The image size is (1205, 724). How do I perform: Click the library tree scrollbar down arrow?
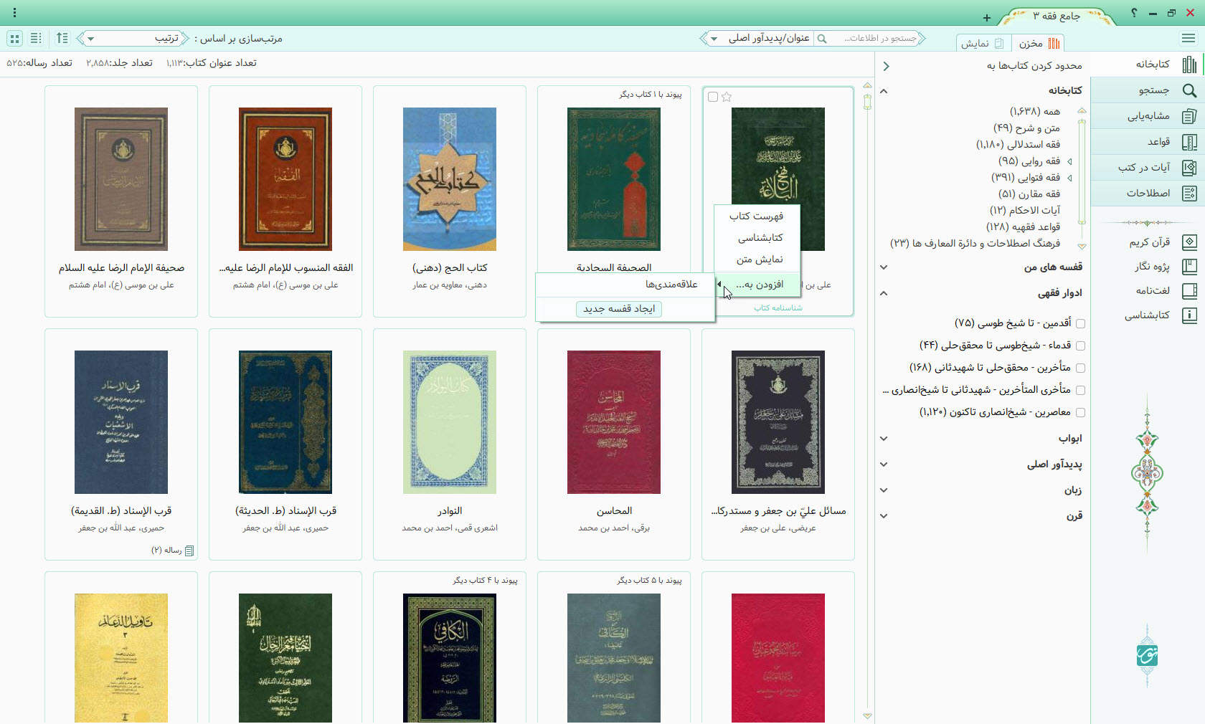[x=1082, y=246]
